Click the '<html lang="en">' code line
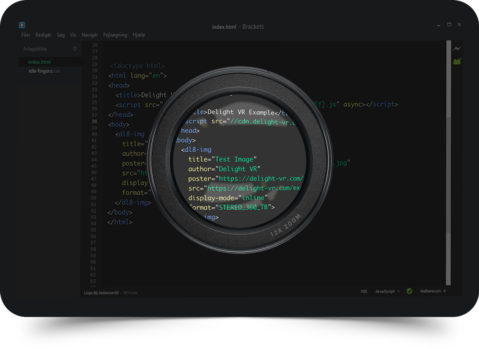 tap(137, 76)
